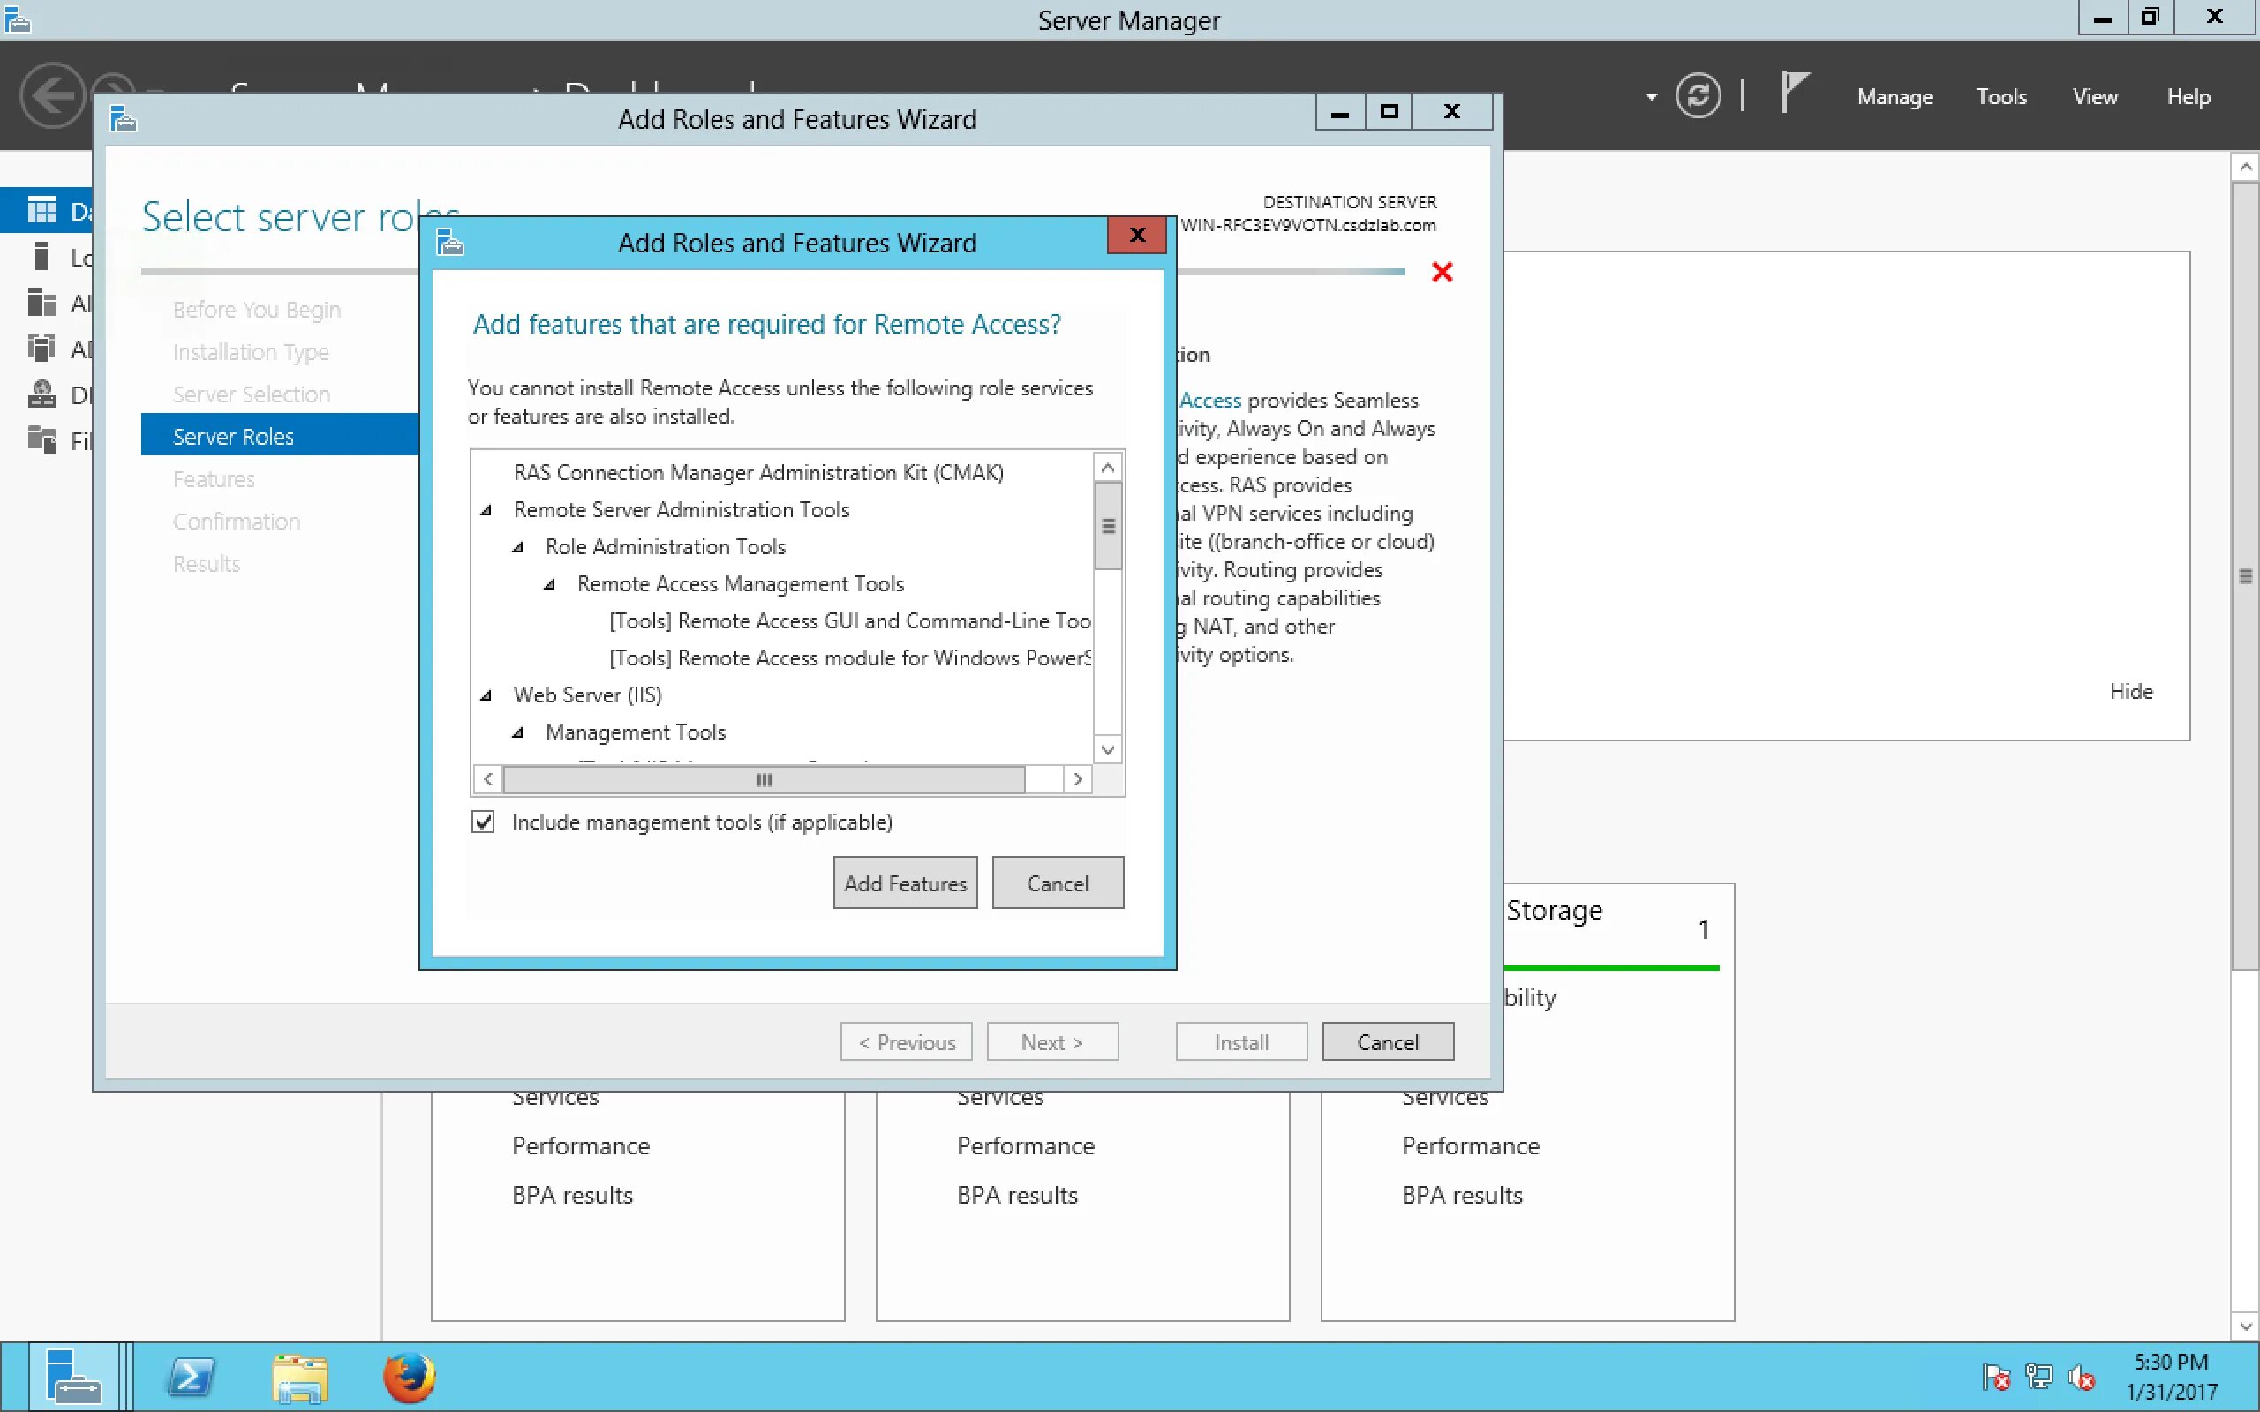Open the Manage menu

coord(1894,96)
